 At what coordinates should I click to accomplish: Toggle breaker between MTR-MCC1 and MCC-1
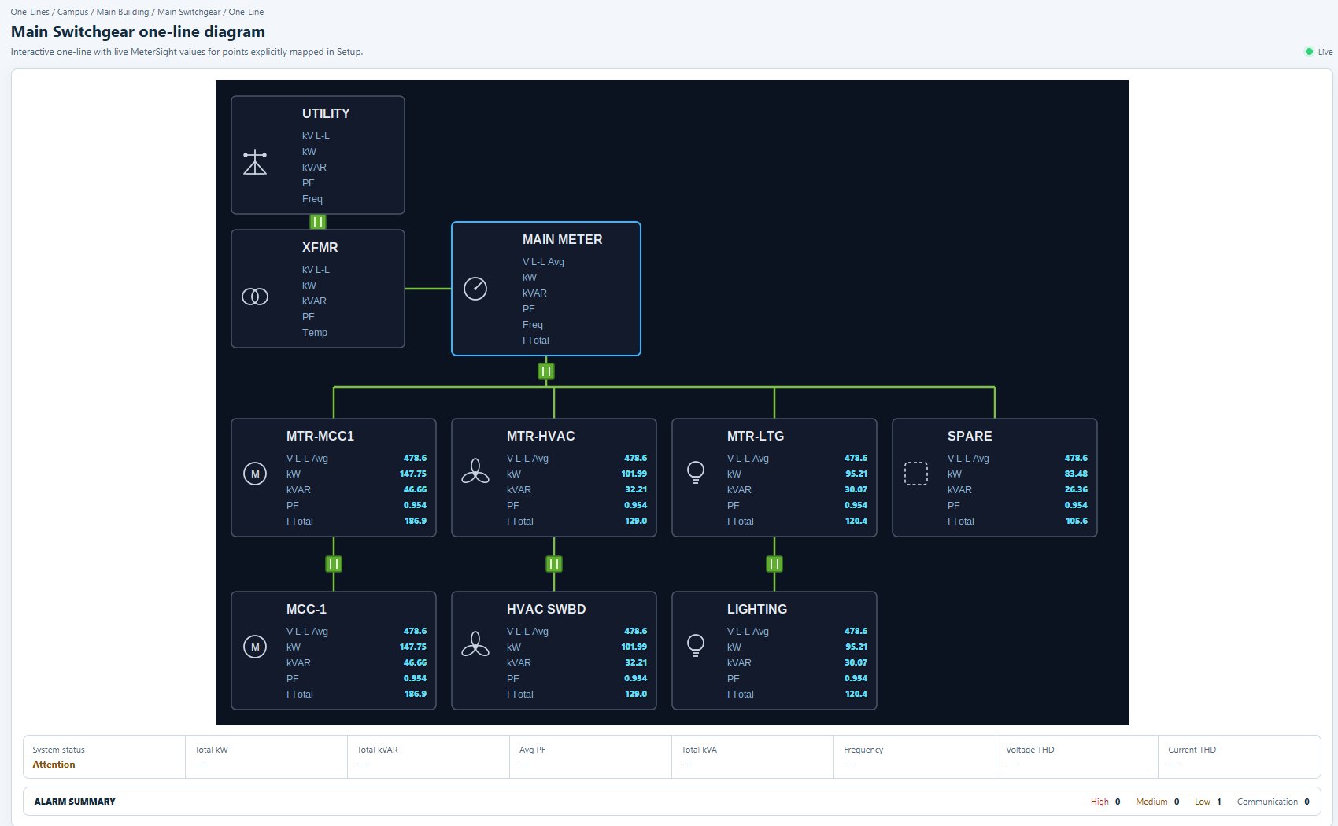click(x=334, y=564)
